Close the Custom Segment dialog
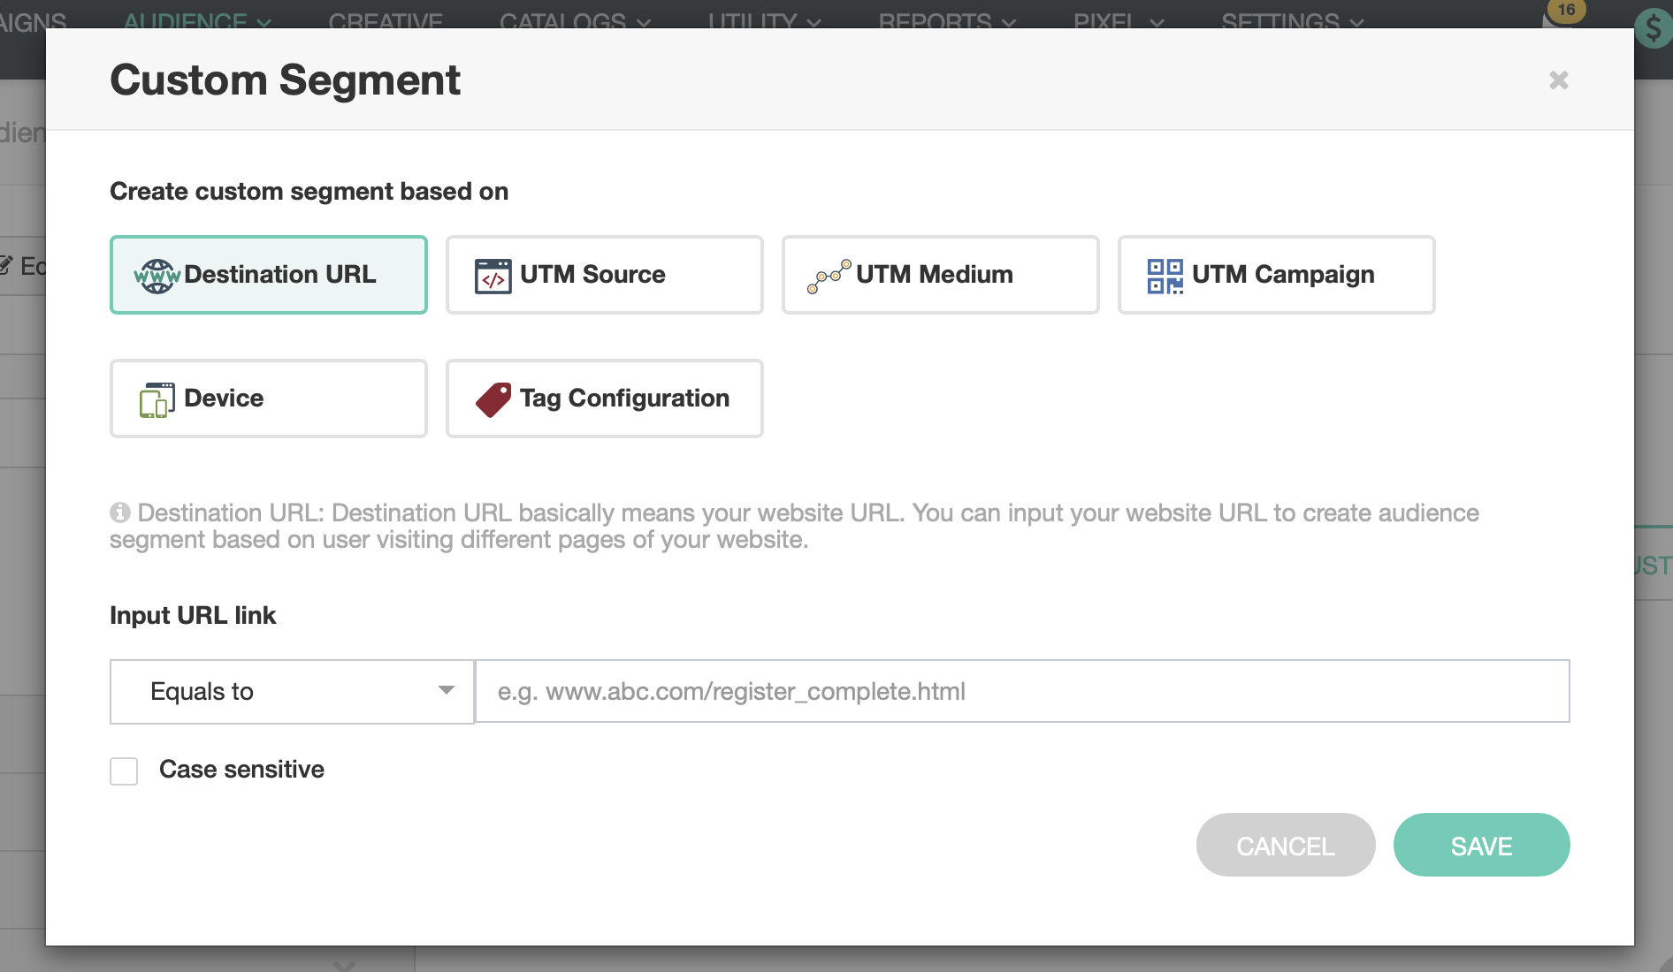1673x972 pixels. (x=1558, y=80)
